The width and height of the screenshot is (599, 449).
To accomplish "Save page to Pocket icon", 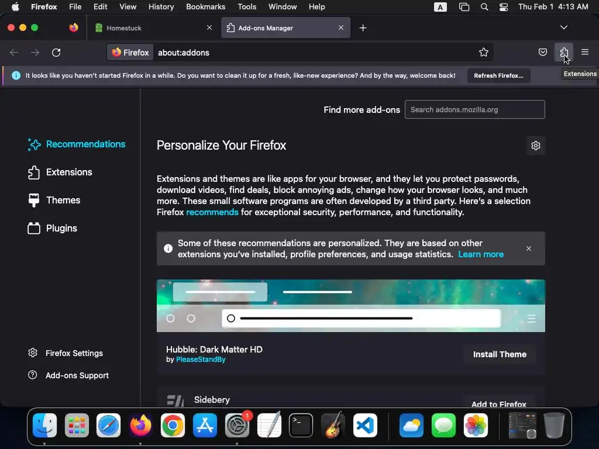I will pyautogui.click(x=542, y=52).
